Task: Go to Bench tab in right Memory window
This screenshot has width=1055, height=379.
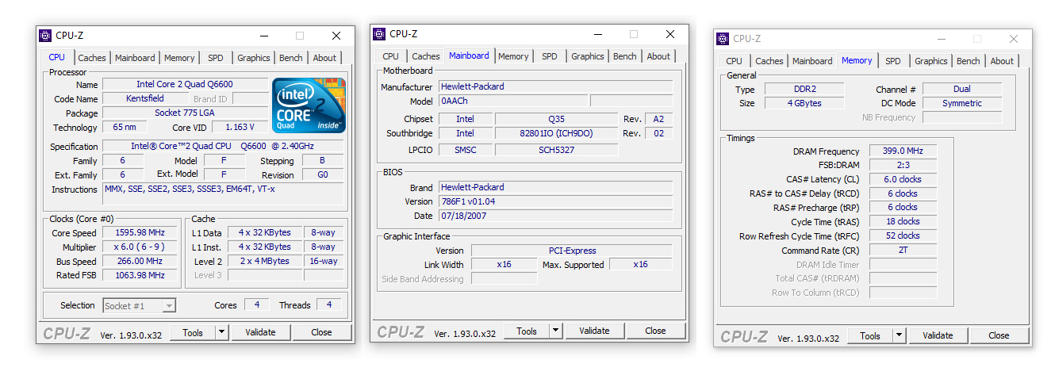Action: (969, 61)
